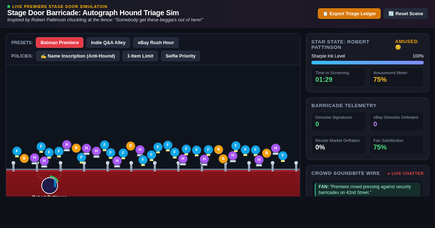Click the Live Premiere Stage Door Simulation label
The width and height of the screenshot is (435, 228).
tap(60, 7)
